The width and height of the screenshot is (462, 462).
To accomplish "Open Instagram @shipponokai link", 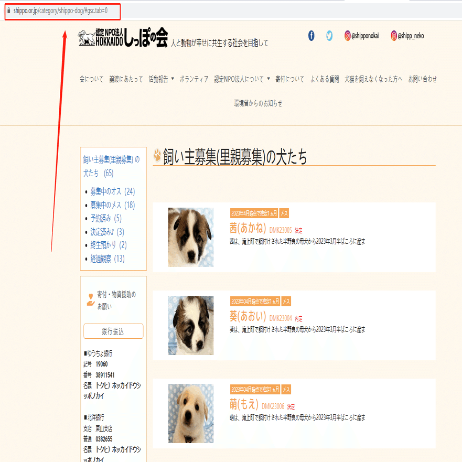I will pos(361,36).
